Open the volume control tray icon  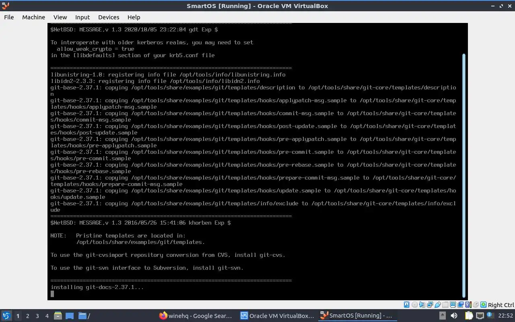454,316
